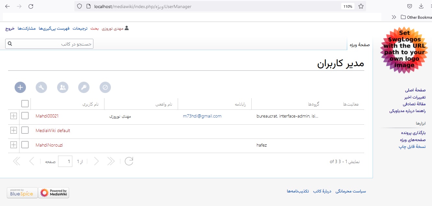The image size is (432, 206).
Task: Click the wrench edit user icon
Action: click(x=41, y=87)
